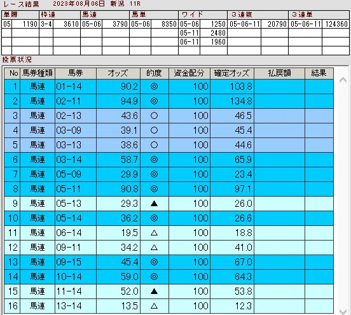
Task: Click the scrollbar up arrow
Action: (x=343, y=80)
